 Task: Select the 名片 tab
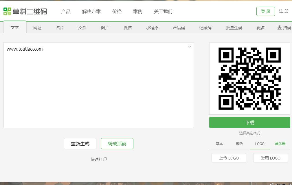pos(60,28)
